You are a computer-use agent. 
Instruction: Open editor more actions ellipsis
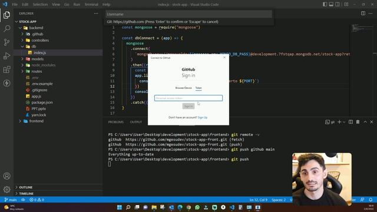371,14
